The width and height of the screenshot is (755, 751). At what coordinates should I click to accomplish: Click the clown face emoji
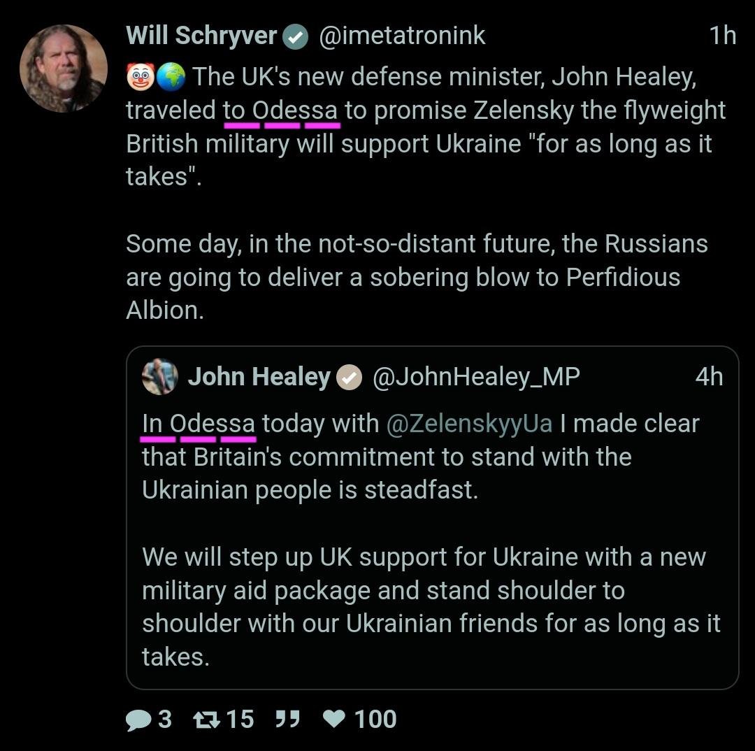coord(140,77)
